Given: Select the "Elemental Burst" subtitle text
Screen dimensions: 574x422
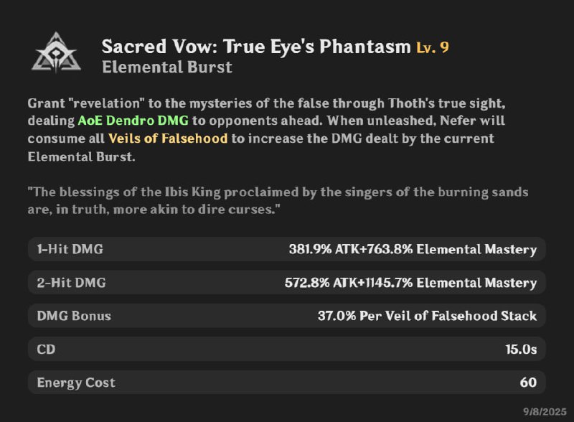Looking at the screenshot, I should [167, 68].
